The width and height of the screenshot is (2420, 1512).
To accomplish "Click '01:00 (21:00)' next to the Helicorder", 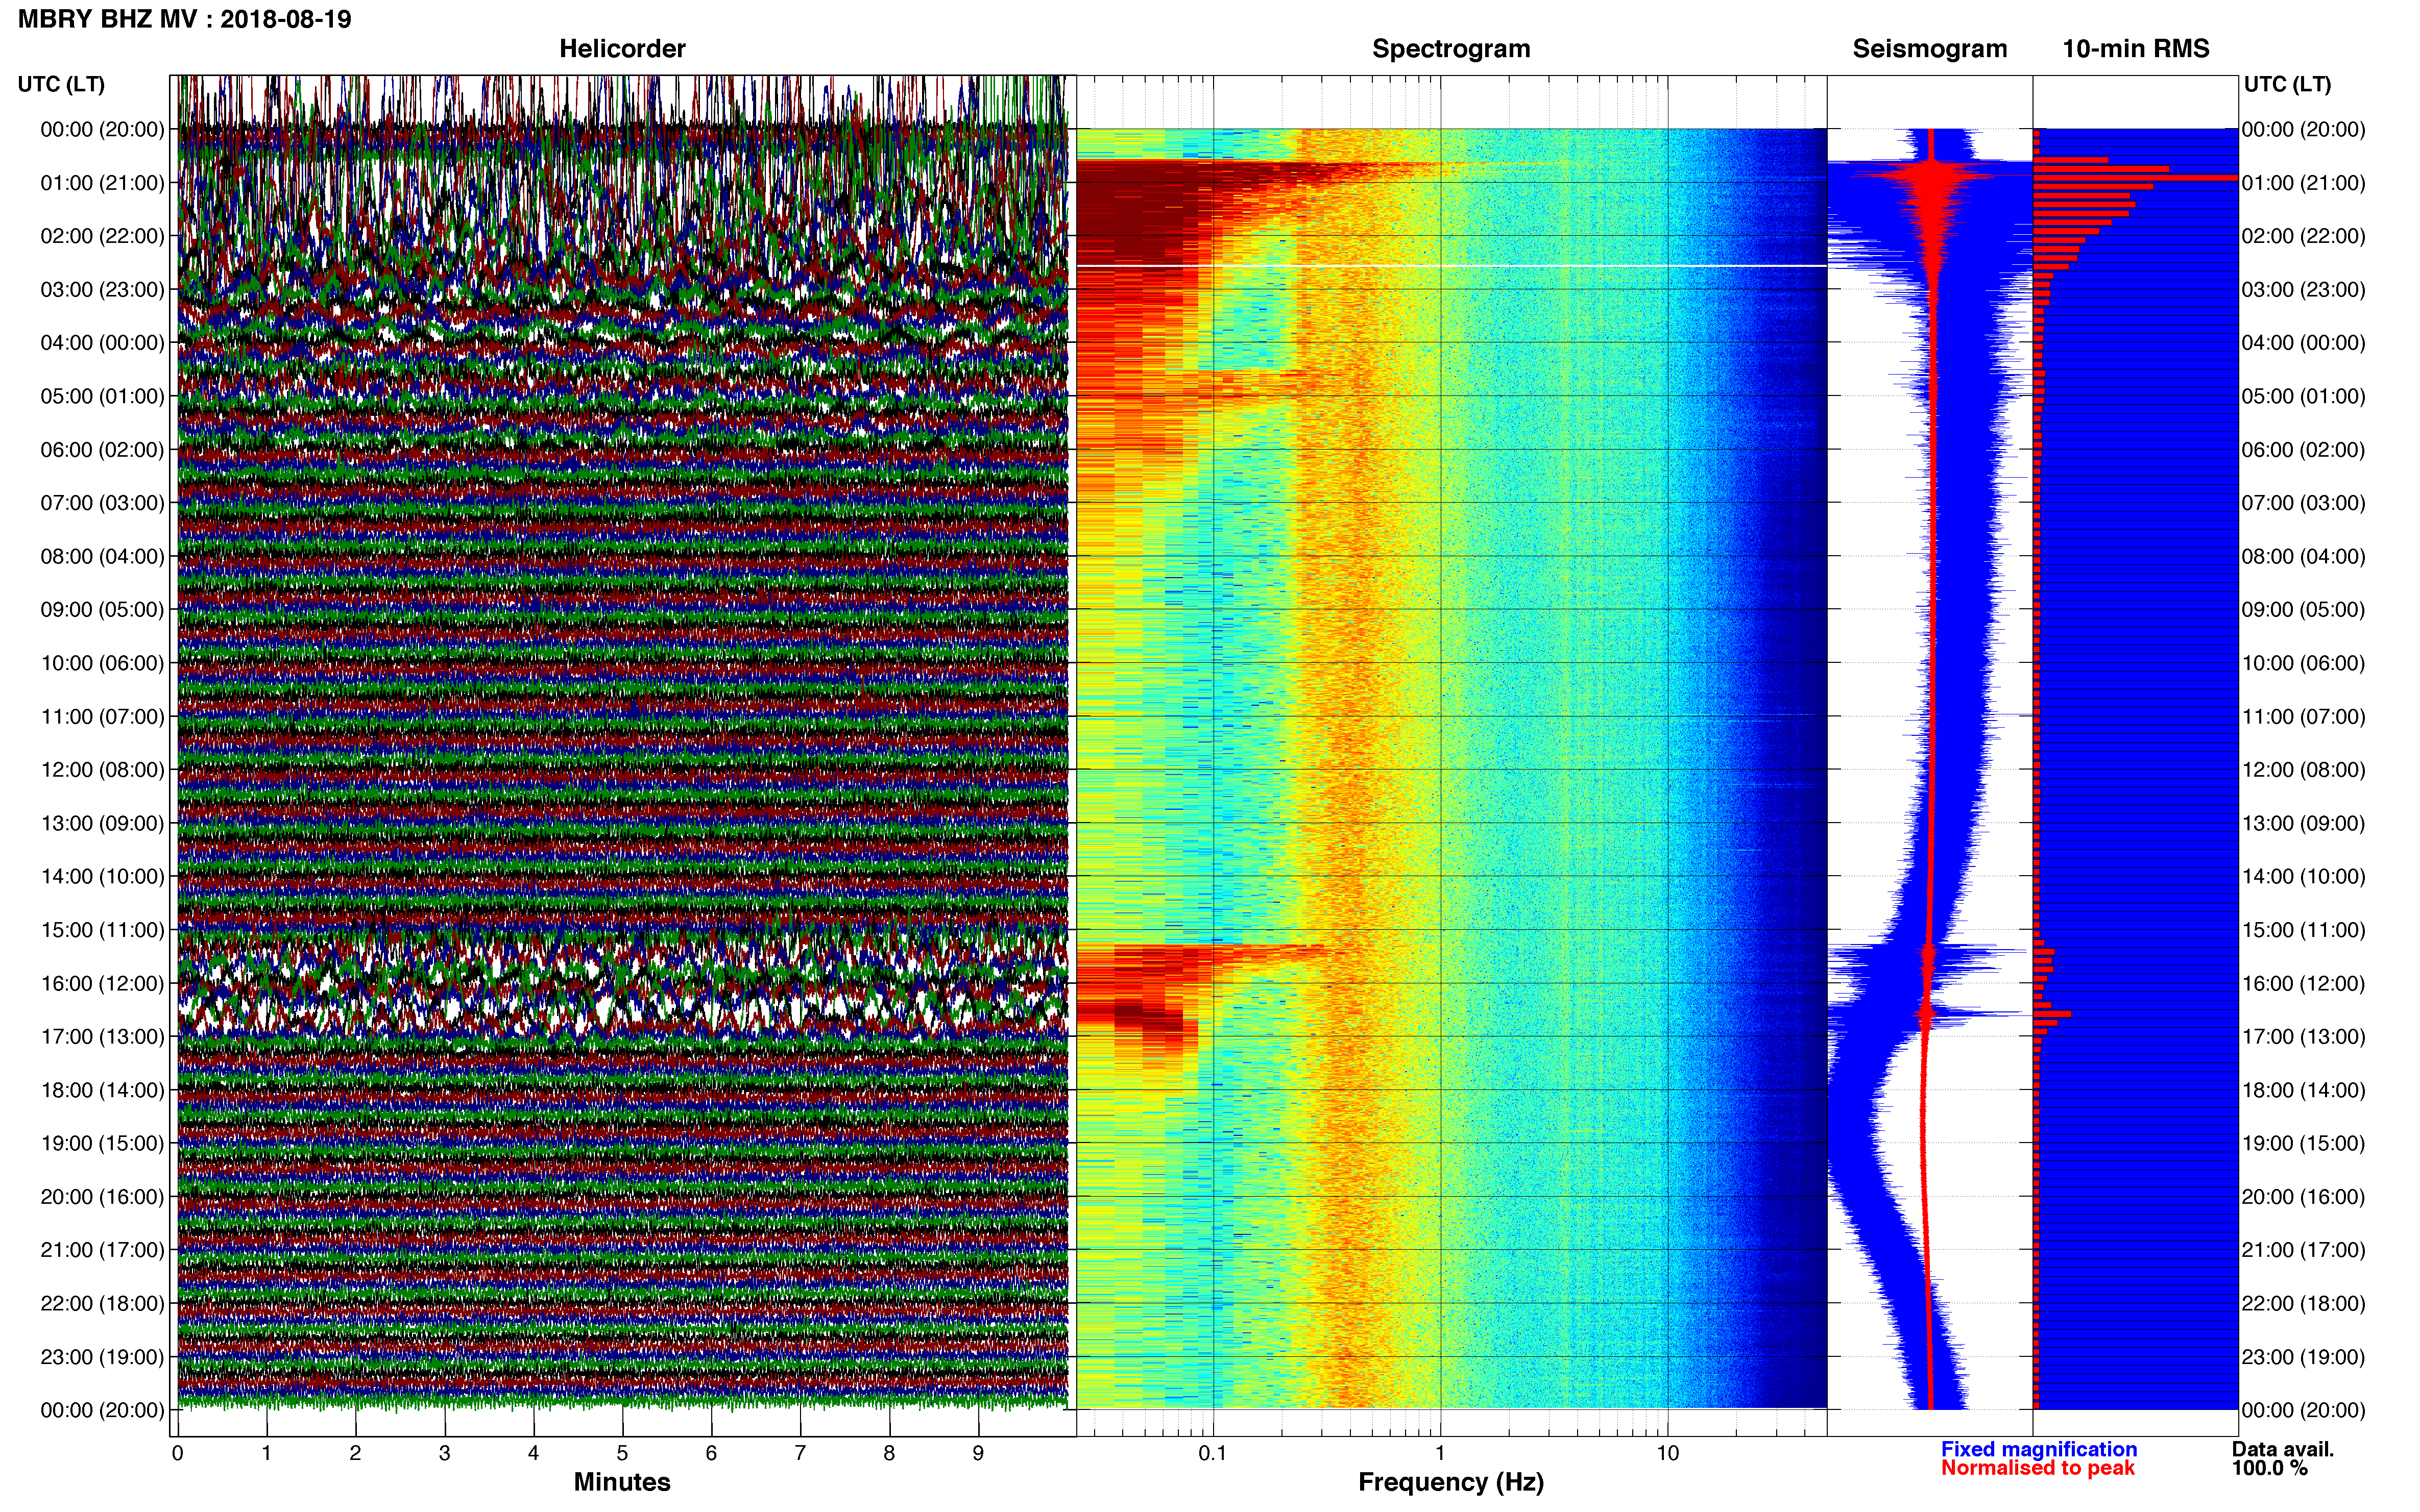I will click(102, 183).
